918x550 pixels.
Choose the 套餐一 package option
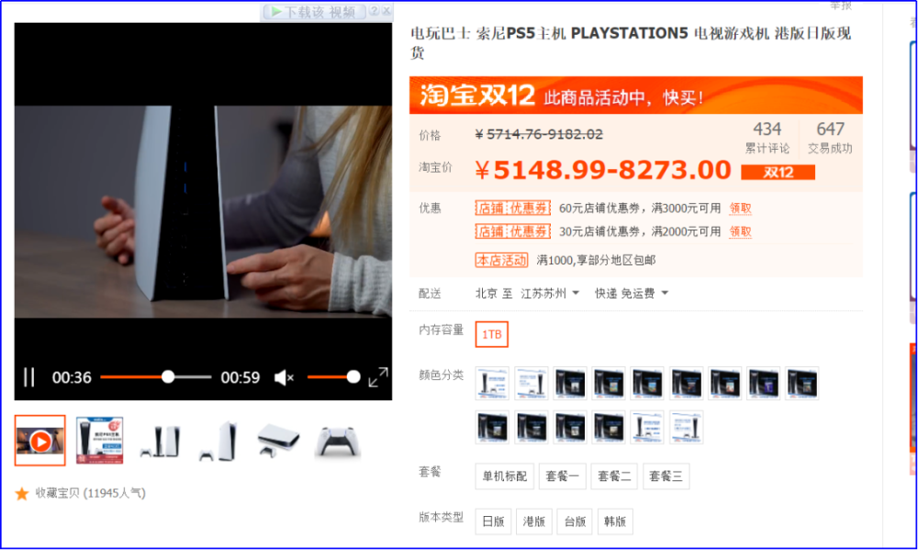[562, 477]
